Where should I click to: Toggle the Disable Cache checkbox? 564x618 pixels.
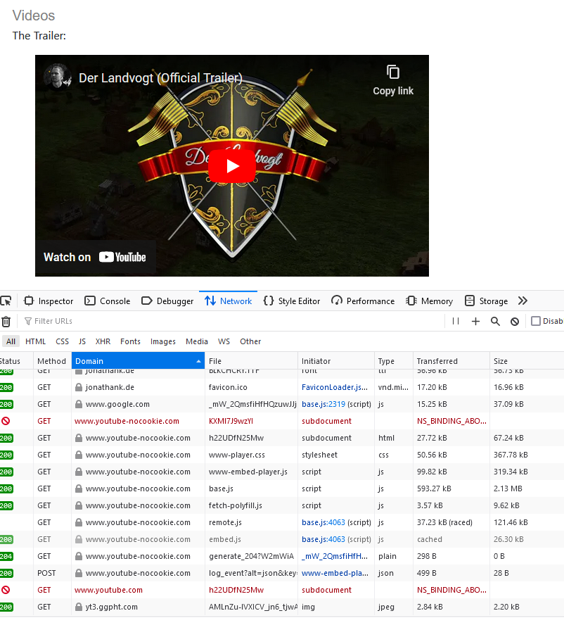536,321
